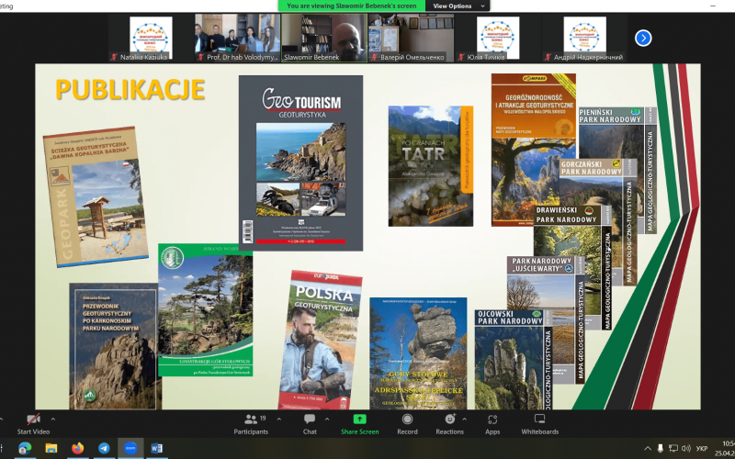Click the screen-share notification banner
The height and width of the screenshot is (459, 735).
352,6
